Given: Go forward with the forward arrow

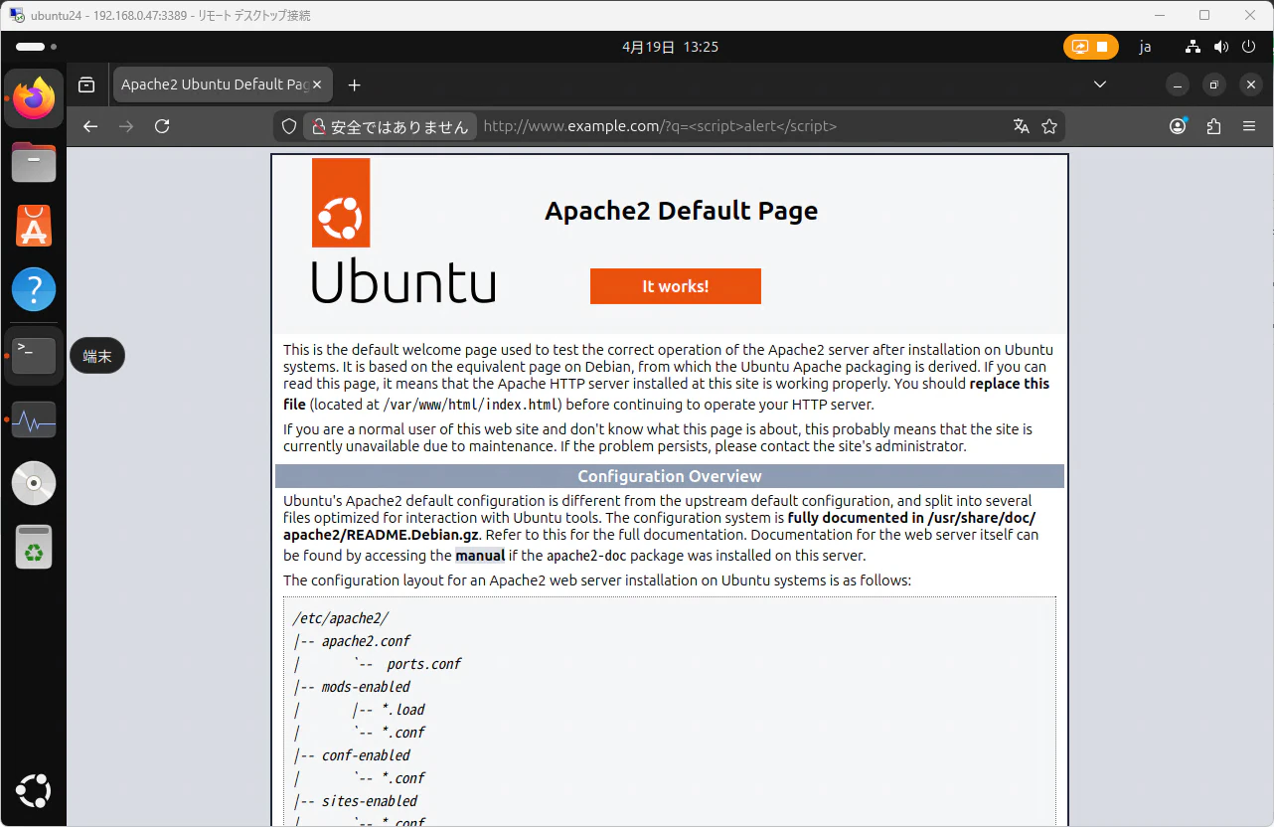Looking at the screenshot, I should (126, 126).
